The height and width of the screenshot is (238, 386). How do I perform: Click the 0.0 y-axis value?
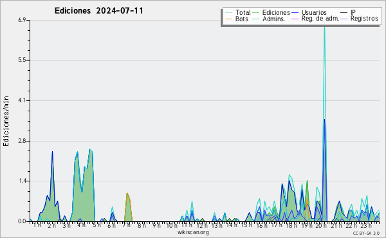point(22,221)
